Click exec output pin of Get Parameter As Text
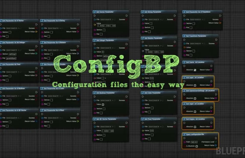 pos(36,68)
